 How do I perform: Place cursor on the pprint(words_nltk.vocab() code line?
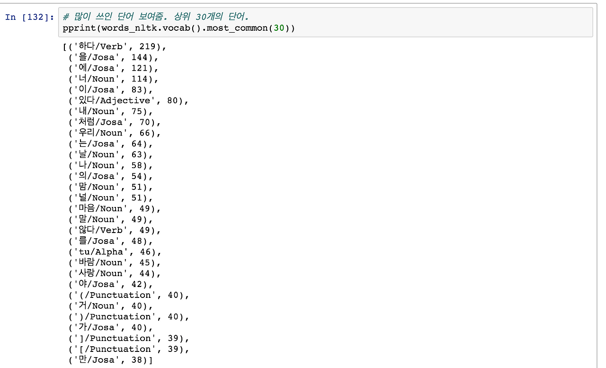click(178, 28)
